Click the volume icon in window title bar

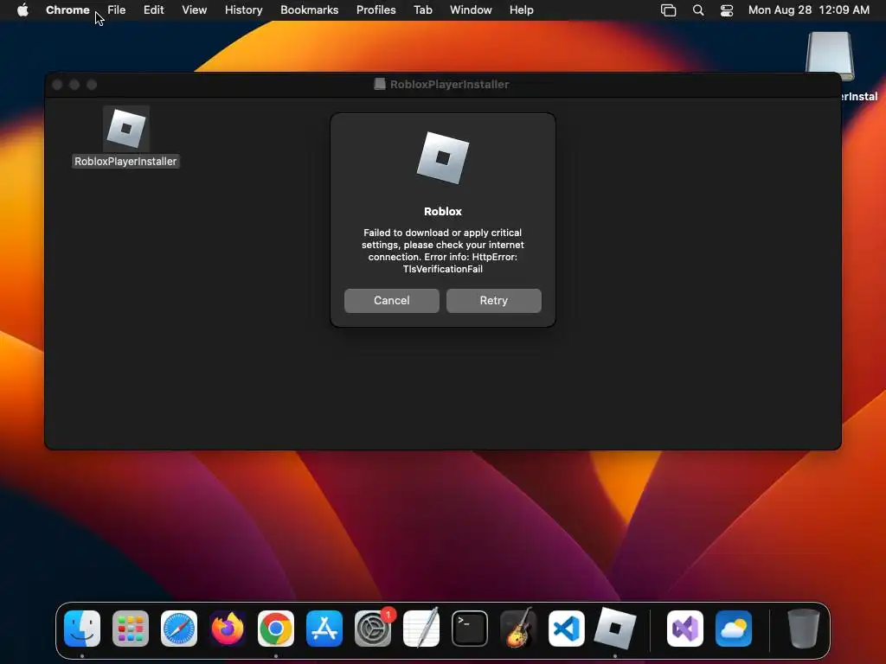click(x=380, y=84)
